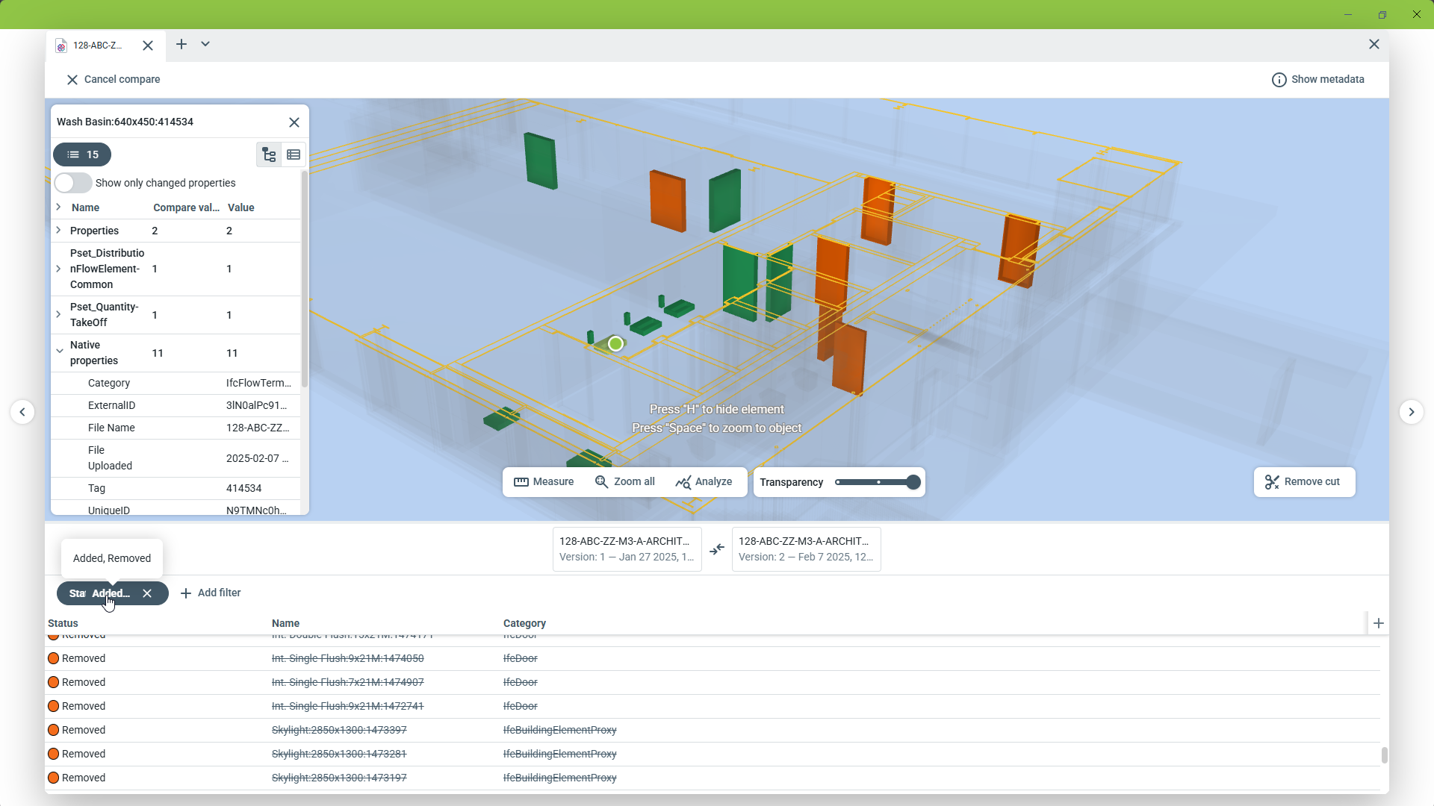Select the 128-ABC-Z document tab
Viewport: 1434px width, 806px height.
(97, 46)
